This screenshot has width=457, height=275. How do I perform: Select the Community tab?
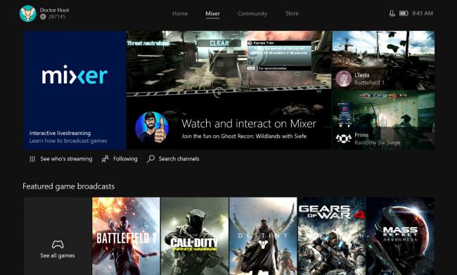(252, 13)
